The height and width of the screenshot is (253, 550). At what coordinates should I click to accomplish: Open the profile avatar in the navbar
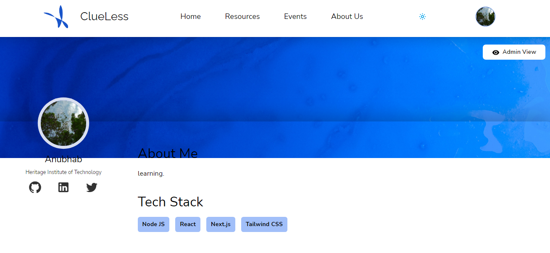tap(485, 16)
